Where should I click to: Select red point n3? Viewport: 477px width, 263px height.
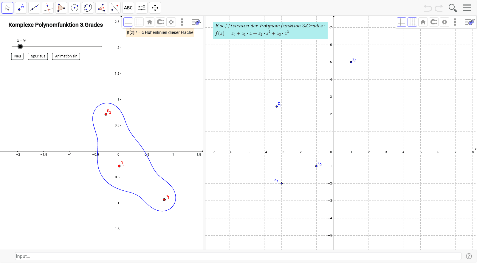click(x=119, y=166)
